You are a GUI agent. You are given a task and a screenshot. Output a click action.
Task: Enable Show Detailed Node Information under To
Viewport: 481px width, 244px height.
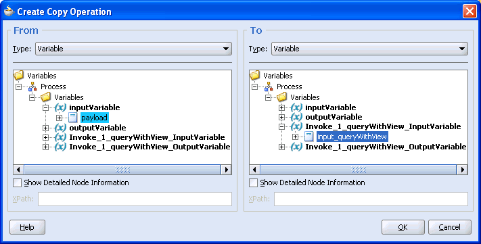click(x=254, y=183)
